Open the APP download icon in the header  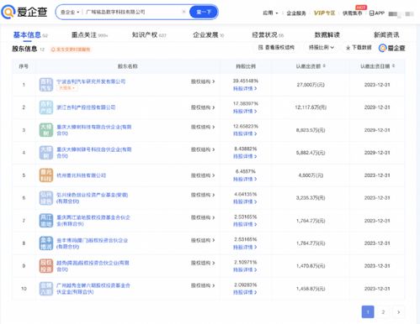point(377,13)
